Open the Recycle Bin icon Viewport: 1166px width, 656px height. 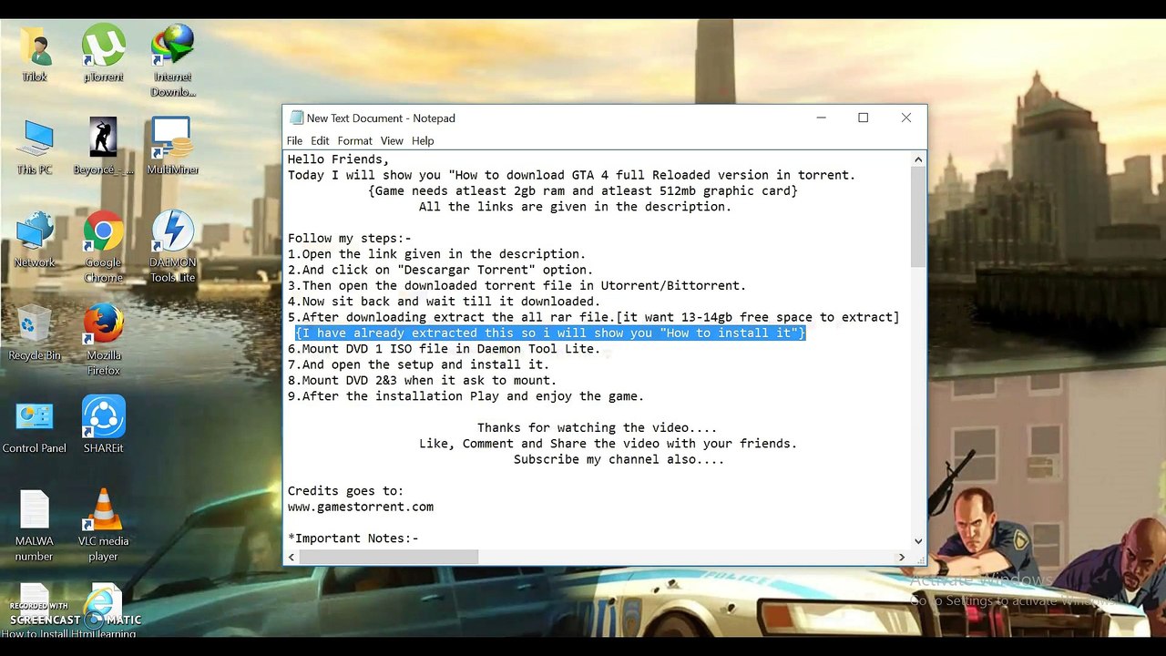(35, 332)
